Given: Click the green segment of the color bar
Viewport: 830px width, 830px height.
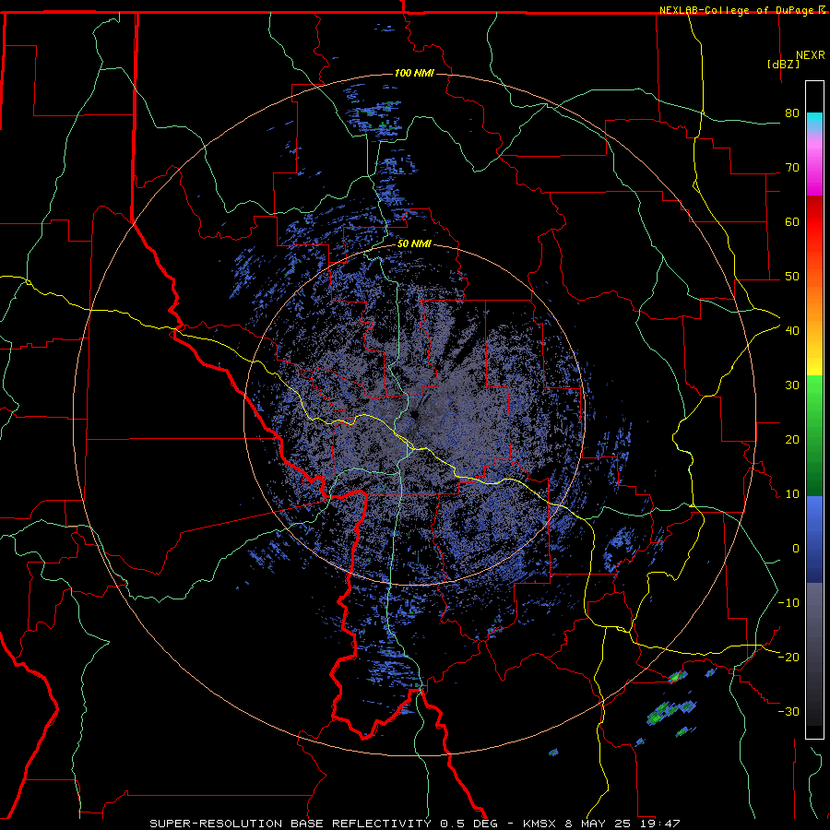Looking at the screenshot, I should 814,435.
